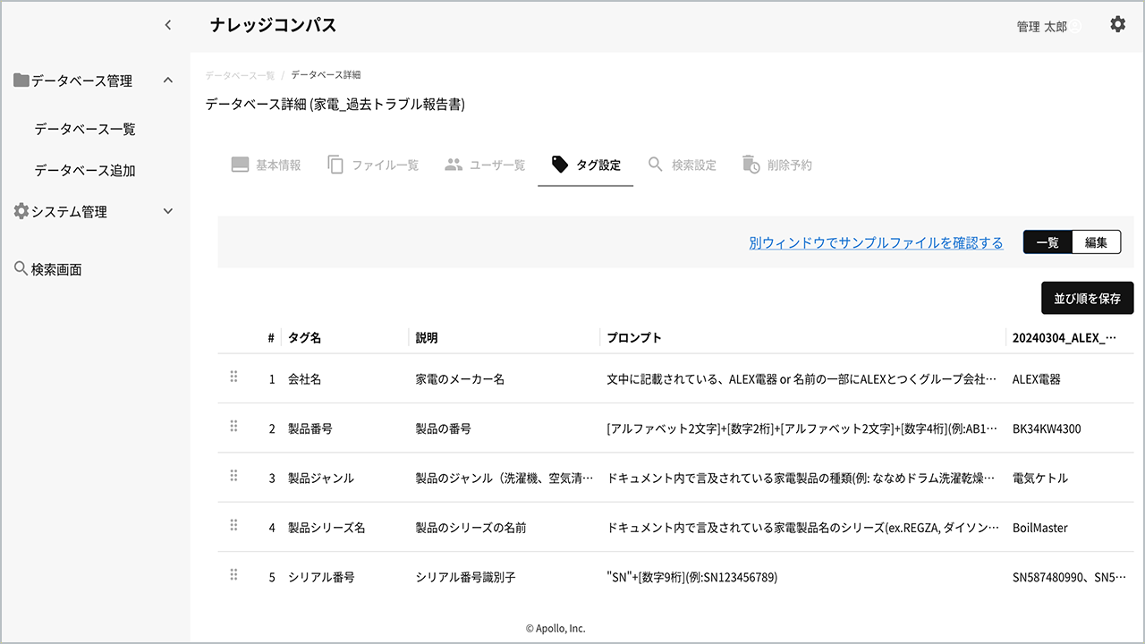Save order with 並び順を保存 button
This screenshot has height=644, width=1145.
click(1087, 299)
